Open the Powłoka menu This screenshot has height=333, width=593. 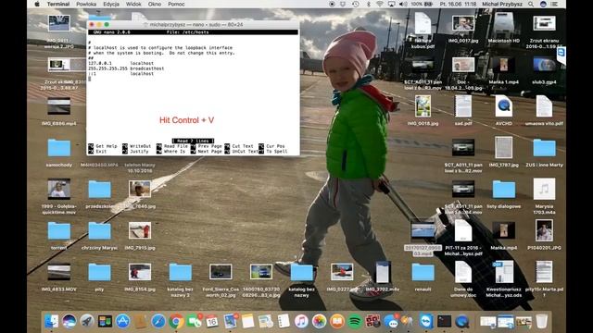86,4
